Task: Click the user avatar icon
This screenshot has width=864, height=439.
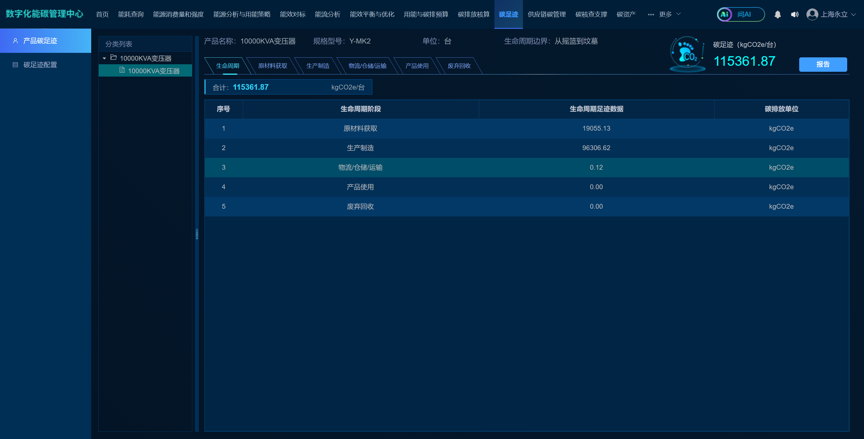Action: (812, 14)
